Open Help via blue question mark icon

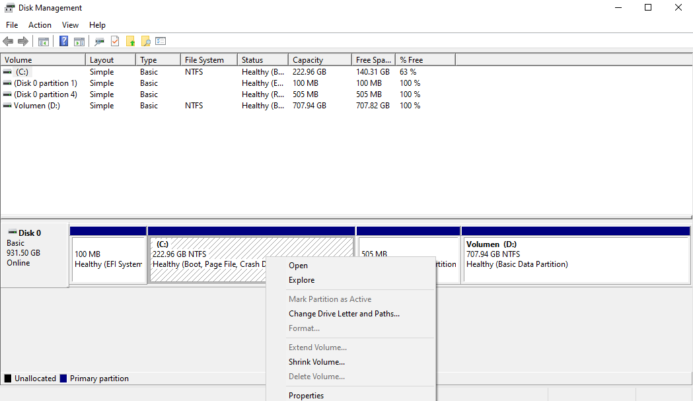tap(63, 41)
